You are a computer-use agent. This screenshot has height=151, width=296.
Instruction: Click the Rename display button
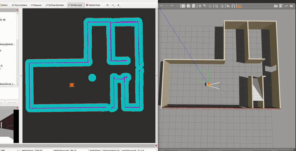[x=12, y=103]
